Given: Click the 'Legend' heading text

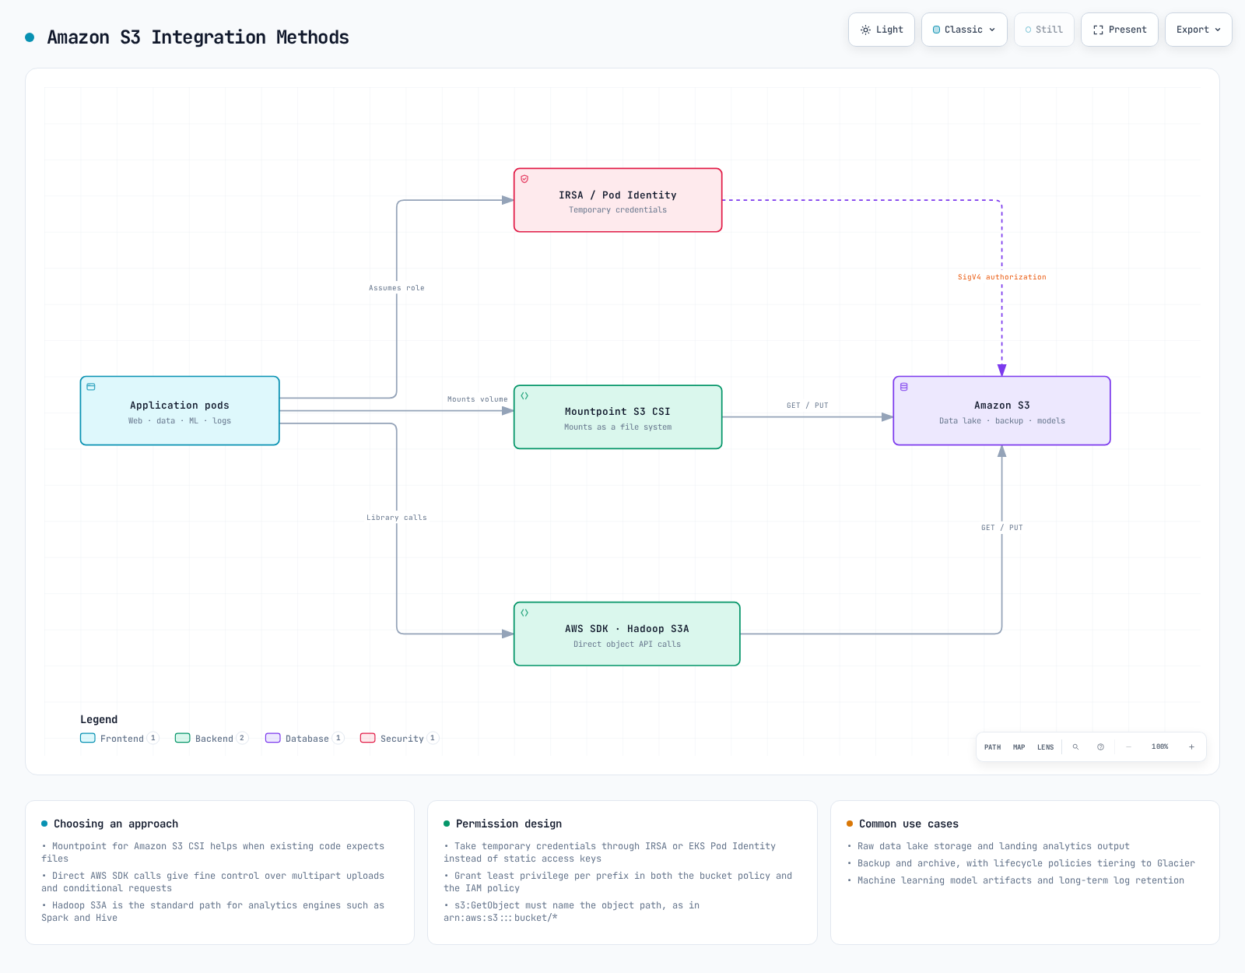Looking at the screenshot, I should pos(99,719).
